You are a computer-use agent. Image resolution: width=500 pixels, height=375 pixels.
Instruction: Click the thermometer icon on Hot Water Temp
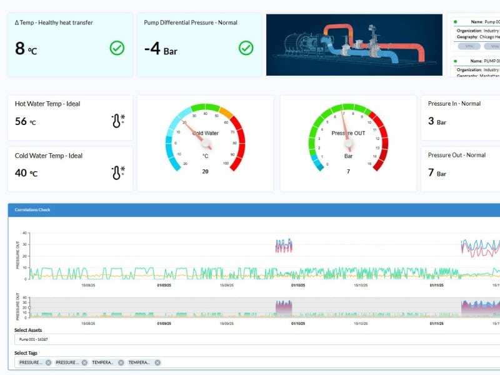117,121
